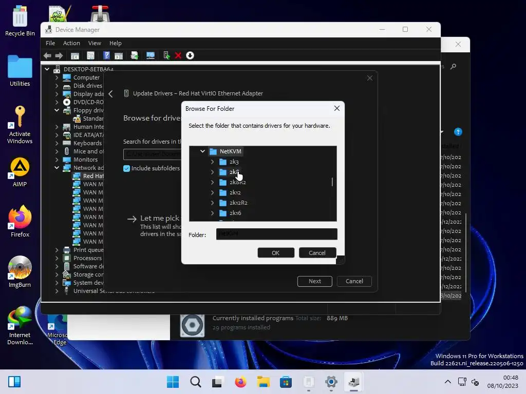The width and height of the screenshot is (526, 394).
Task: Toggle the Show/Hide Console Tree toolbar icon
Action: [x=75, y=55]
